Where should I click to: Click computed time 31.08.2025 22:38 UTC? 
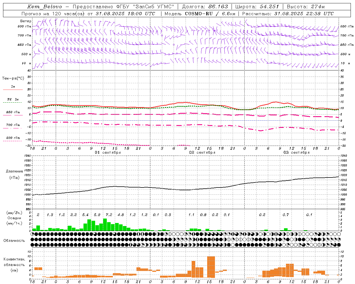pyautogui.click(x=304, y=14)
